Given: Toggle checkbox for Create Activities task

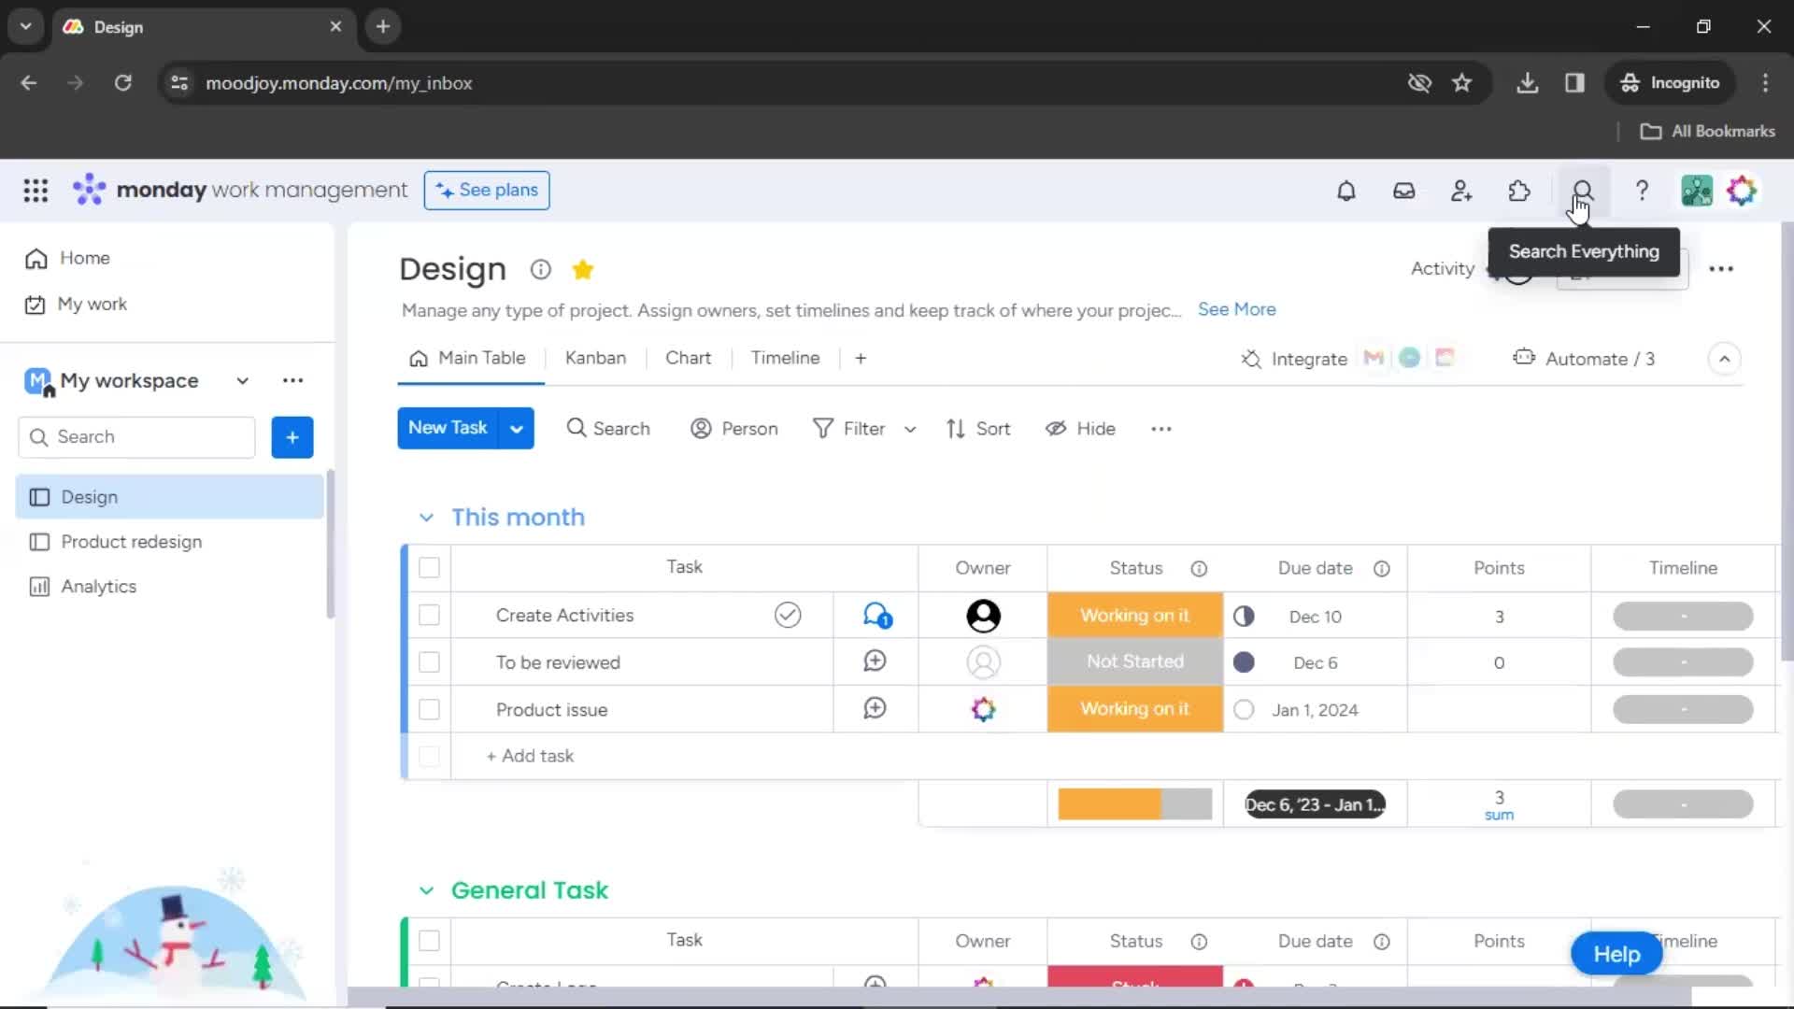Looking at the screenshot, I should click(430, 615).
